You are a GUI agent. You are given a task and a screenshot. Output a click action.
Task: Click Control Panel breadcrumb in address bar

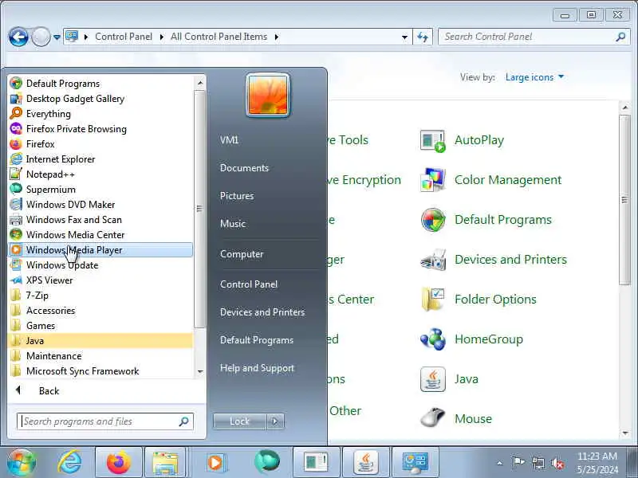point(124,37)
